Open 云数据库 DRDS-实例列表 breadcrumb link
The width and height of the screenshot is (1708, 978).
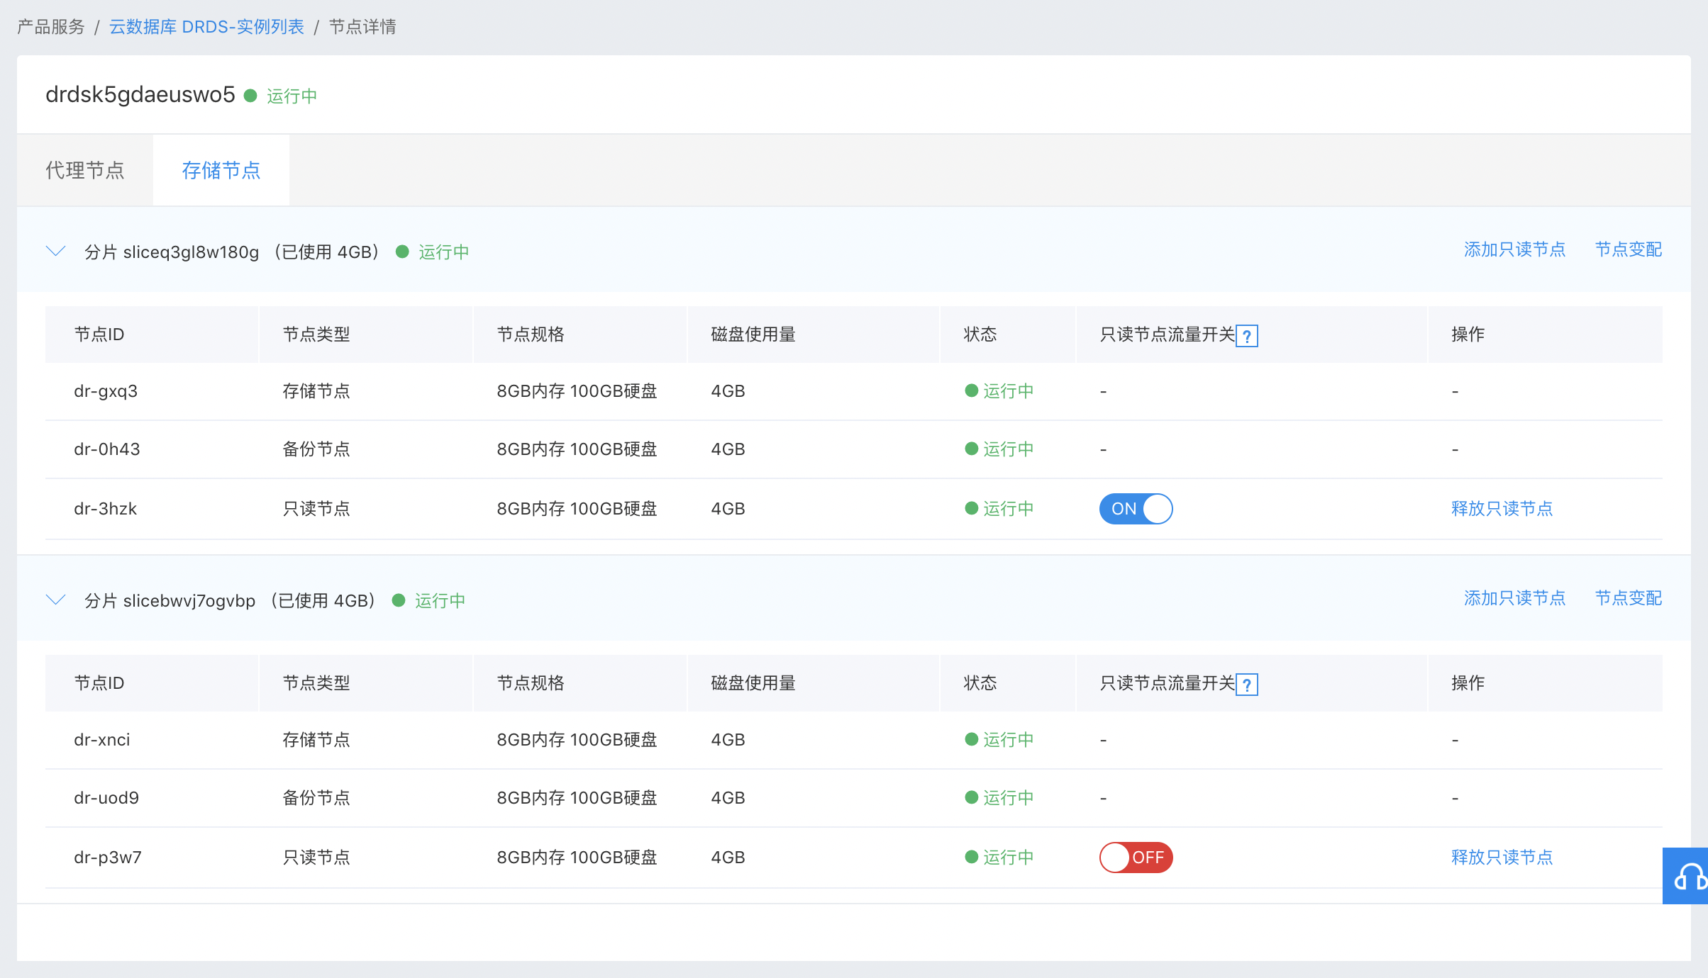tap(206, 27)
